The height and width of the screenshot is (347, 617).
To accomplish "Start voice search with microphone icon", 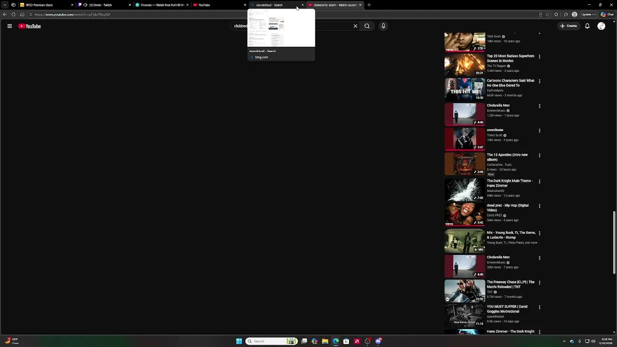I will pyautogui.click(x=383, y=26).
